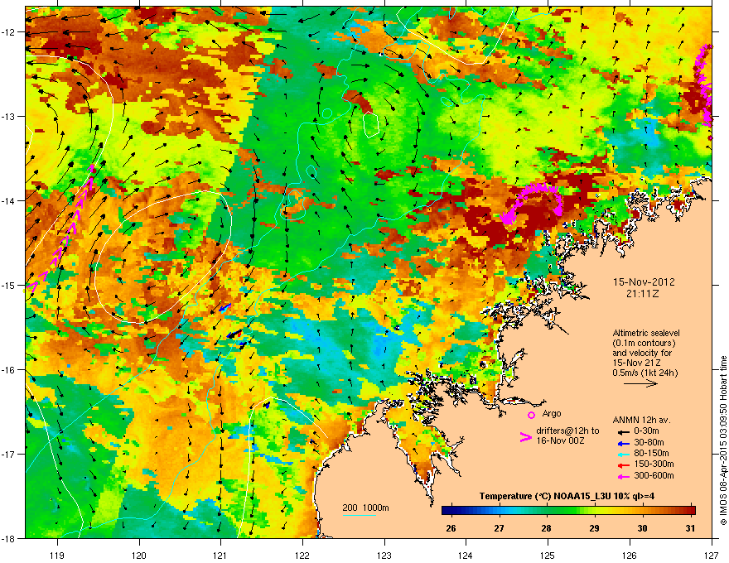
Task: Click the '300-600m' depth label
Action: pos(654,475)
